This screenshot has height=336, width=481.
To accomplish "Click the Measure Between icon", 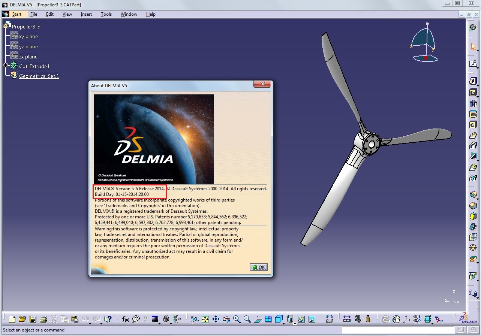I will pyautogui.click(x=347, y=319).
